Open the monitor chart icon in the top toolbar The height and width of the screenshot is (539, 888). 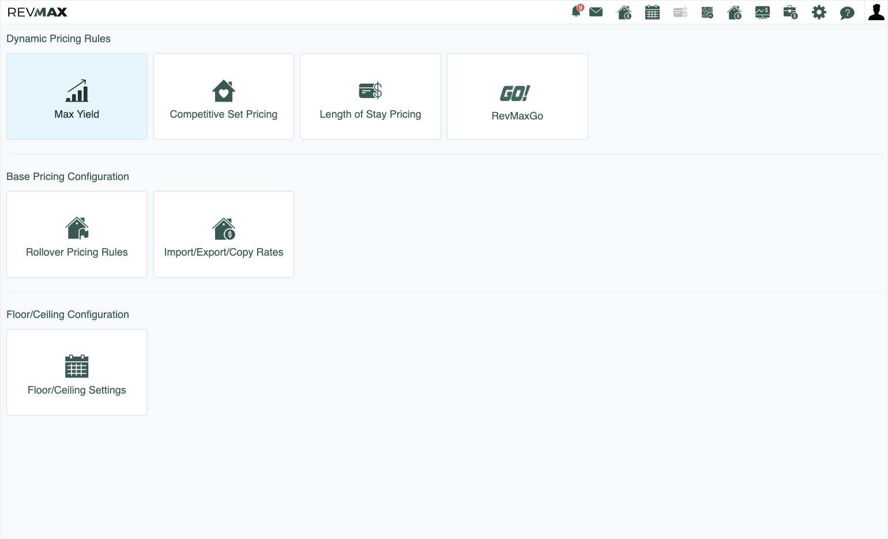[762, 12]
